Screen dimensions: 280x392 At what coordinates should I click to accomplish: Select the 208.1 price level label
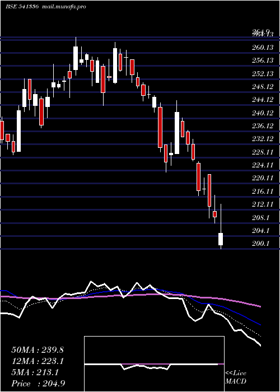260,217
